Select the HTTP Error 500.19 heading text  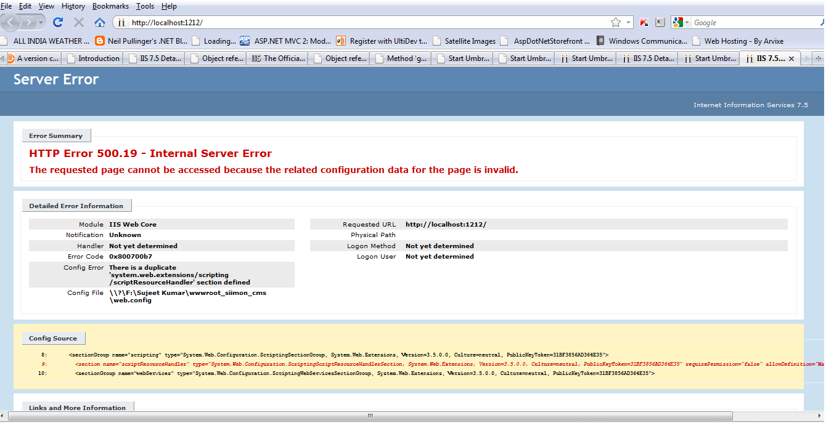pos(150,153)
